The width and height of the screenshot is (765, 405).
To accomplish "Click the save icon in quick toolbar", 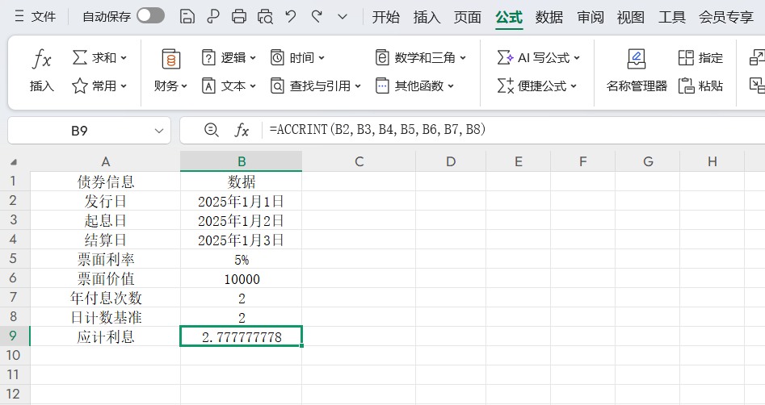I will tap(187, 17).
